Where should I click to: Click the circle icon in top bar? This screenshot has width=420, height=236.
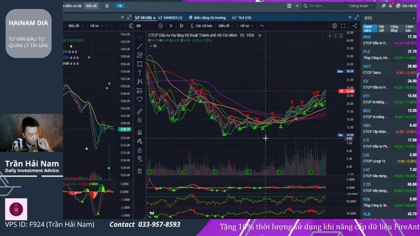(107, 6)
